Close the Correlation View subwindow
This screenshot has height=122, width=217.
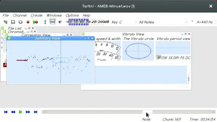71,35
